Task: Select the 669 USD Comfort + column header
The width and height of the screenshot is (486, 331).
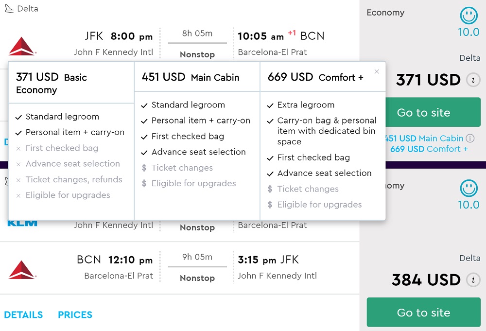Action: tap(315, 77)
